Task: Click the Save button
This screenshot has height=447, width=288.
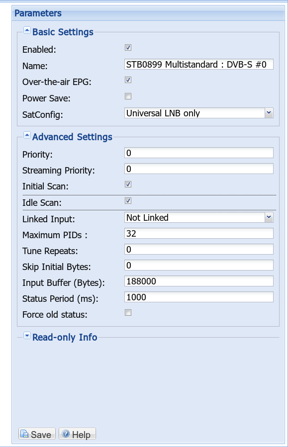Action: pyautogui.click(x=37, y=434)
